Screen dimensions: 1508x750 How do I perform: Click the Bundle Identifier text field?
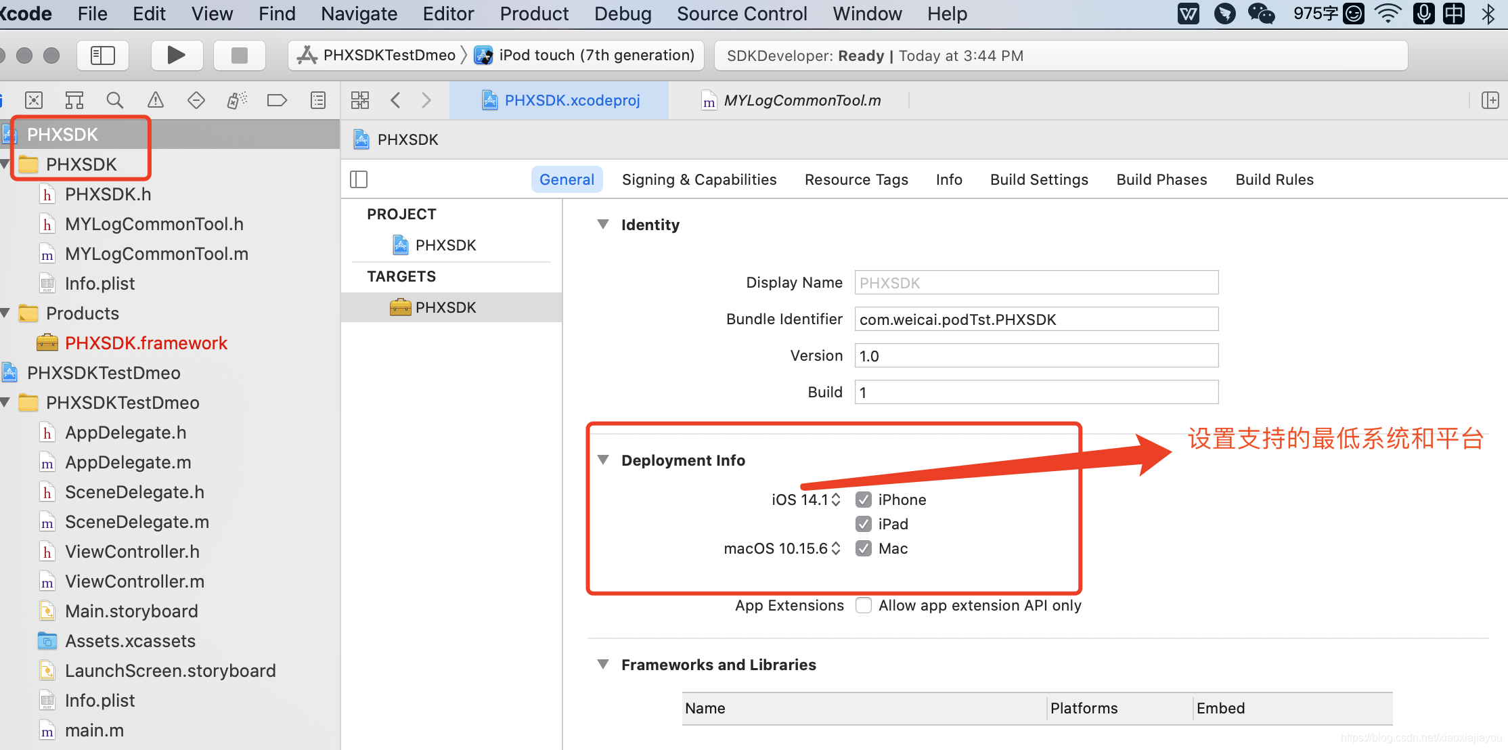(1036, 319)
